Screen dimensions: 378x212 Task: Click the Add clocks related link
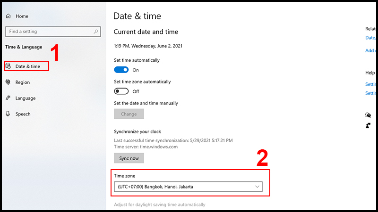coord(370,50)
